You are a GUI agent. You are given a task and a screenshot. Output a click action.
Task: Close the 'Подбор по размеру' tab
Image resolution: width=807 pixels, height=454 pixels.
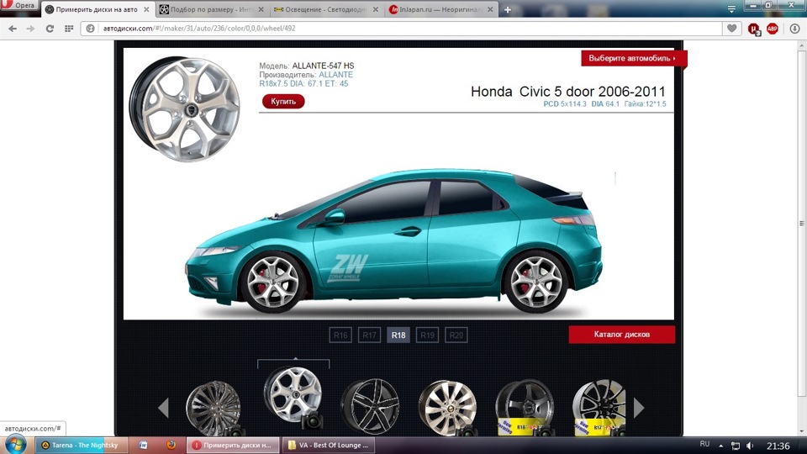point(261,10)
